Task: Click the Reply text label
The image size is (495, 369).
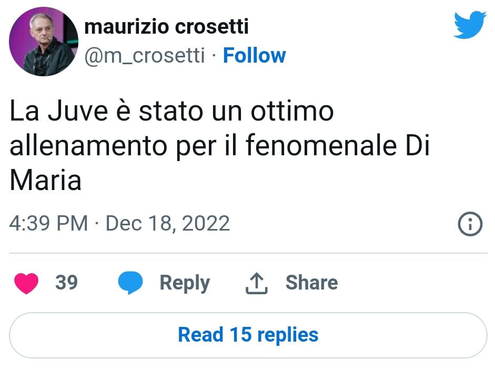Action: [x=184, y=283]
